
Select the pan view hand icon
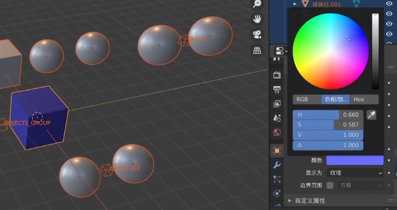tap(257, 19)
